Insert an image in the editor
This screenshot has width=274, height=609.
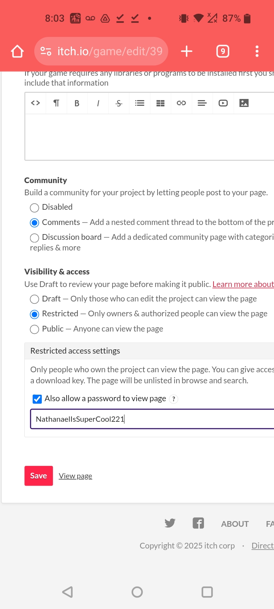tap(244, 103)
